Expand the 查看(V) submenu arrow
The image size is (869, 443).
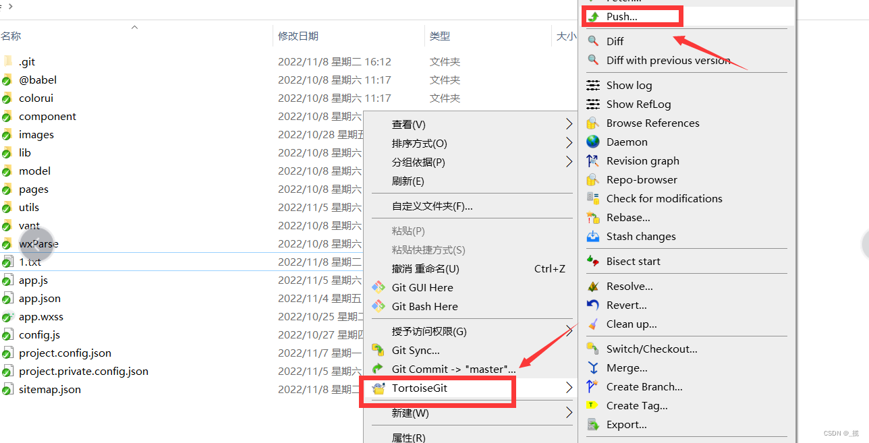click(x=569, y=124)
